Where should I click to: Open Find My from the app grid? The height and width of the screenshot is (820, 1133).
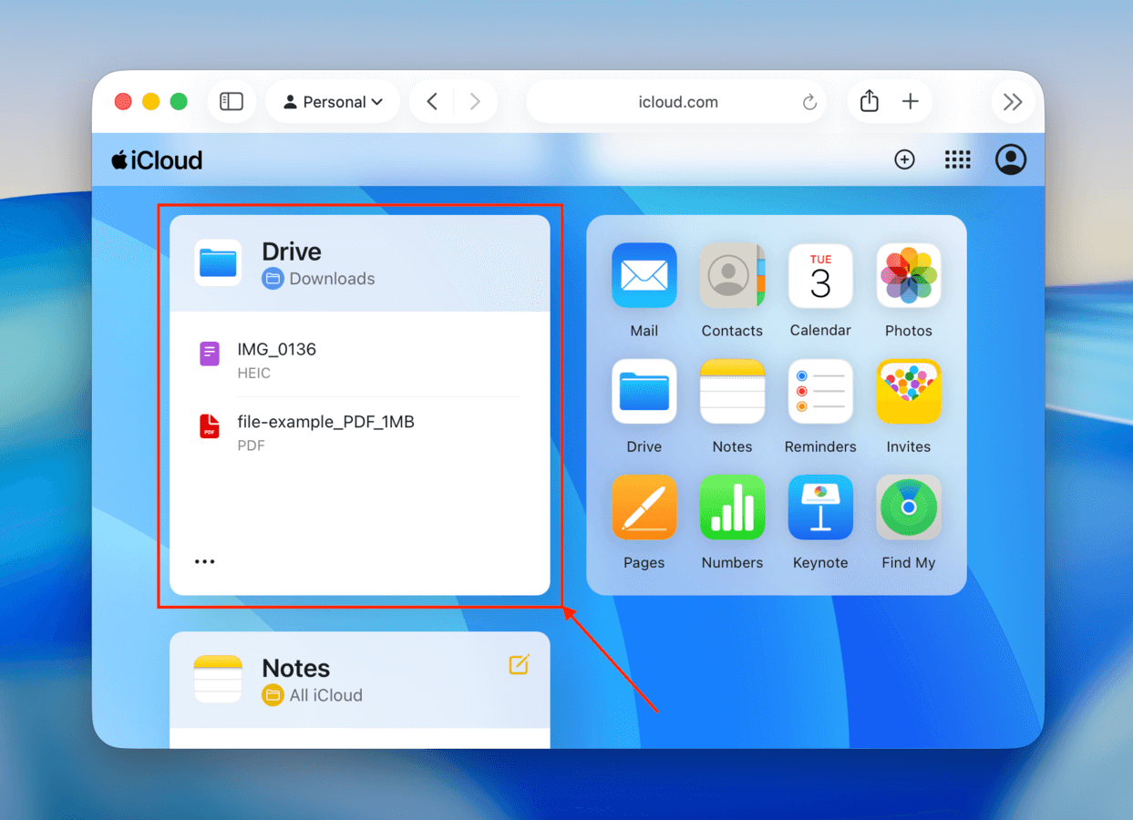pyautogui.click(x=908, y=507)
